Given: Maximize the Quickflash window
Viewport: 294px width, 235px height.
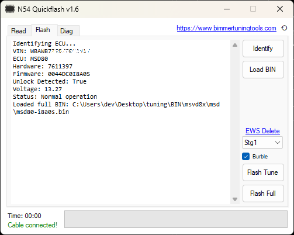Looking at the screenshot, I should pyautogui.click(x=253, y=9).
